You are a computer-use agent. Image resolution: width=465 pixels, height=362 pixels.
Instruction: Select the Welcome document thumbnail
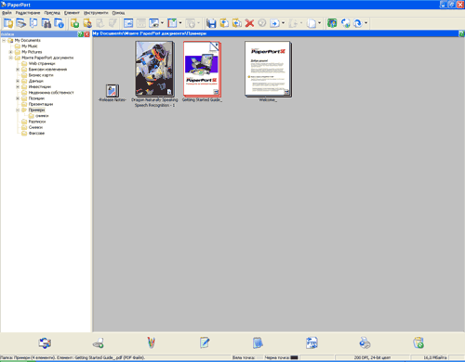[x=268, y=70]
